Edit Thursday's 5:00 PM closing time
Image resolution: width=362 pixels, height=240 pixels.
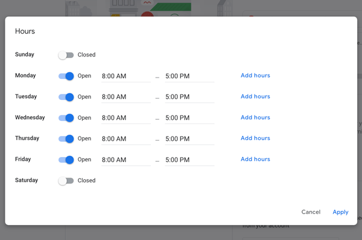click(x=189, y=139)
